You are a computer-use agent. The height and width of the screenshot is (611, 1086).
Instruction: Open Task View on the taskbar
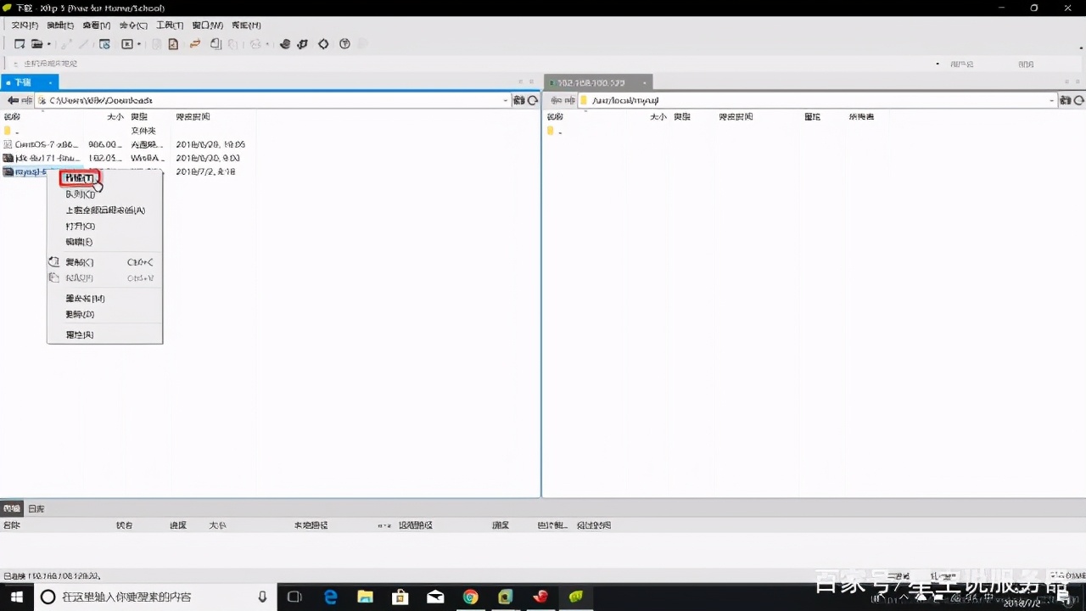(x=294, y=597)
